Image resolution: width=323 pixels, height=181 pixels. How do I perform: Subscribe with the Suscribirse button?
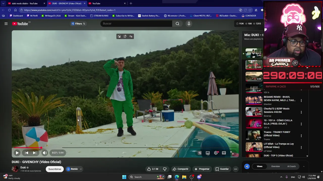coord(55,169)
